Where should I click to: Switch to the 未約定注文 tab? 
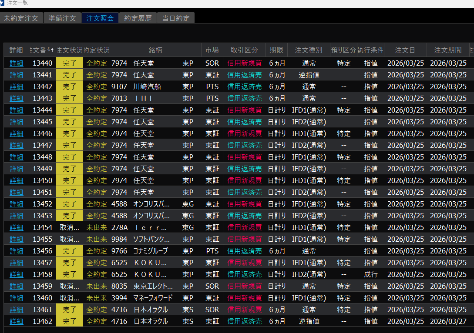point(21,18)
